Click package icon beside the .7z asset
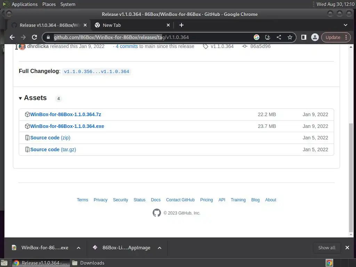Screen dimensions: 356x267 27,114
